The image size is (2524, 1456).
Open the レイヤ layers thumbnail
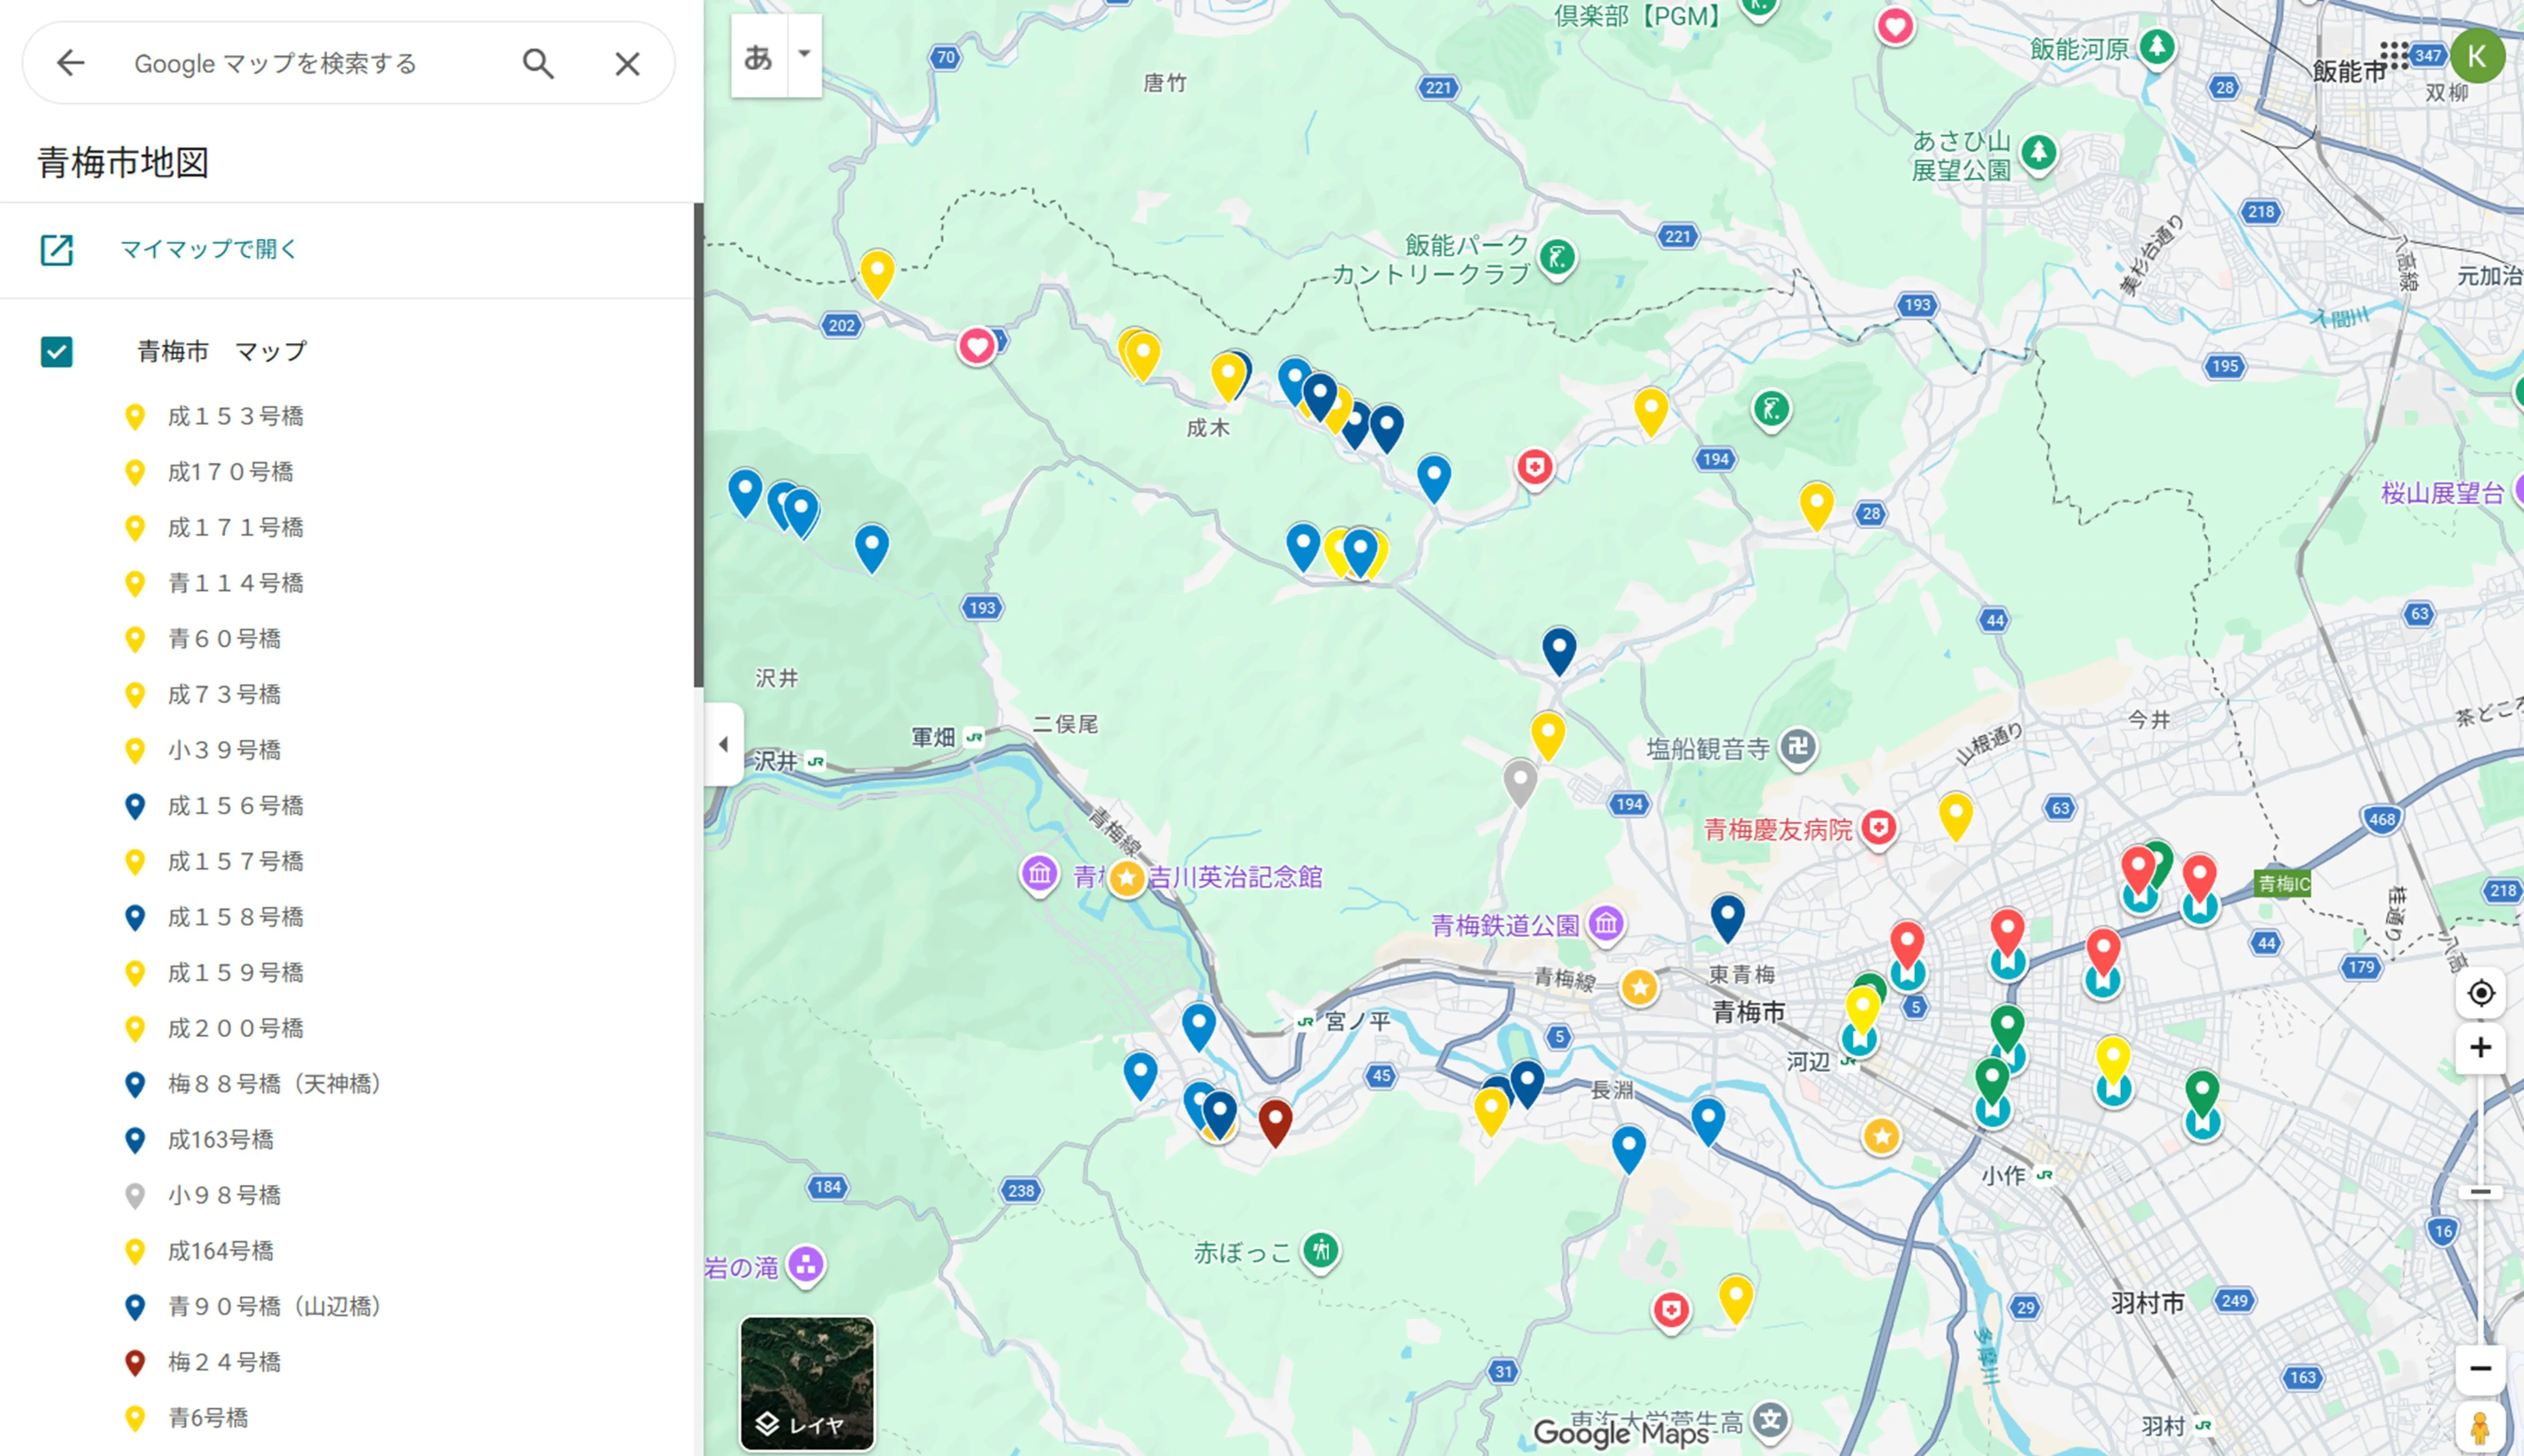click(x=807, y=1383)
